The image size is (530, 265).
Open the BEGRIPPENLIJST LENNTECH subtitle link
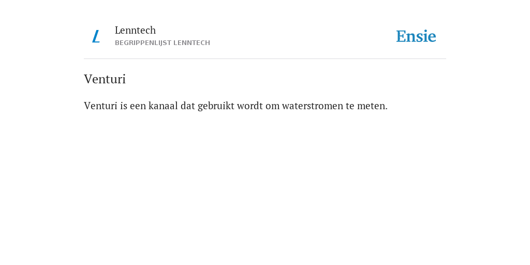click(x=163, y=43)
